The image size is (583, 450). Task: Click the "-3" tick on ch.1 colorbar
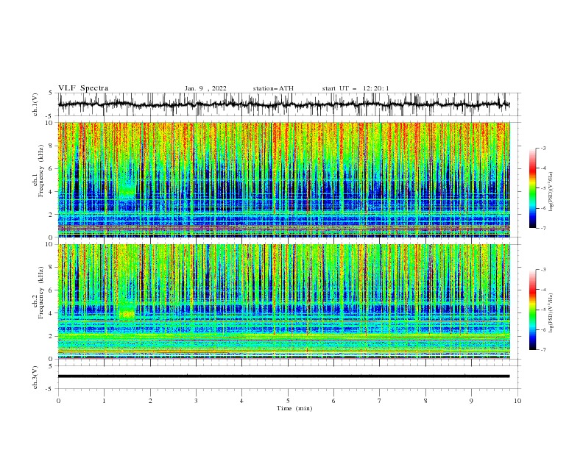543,148
